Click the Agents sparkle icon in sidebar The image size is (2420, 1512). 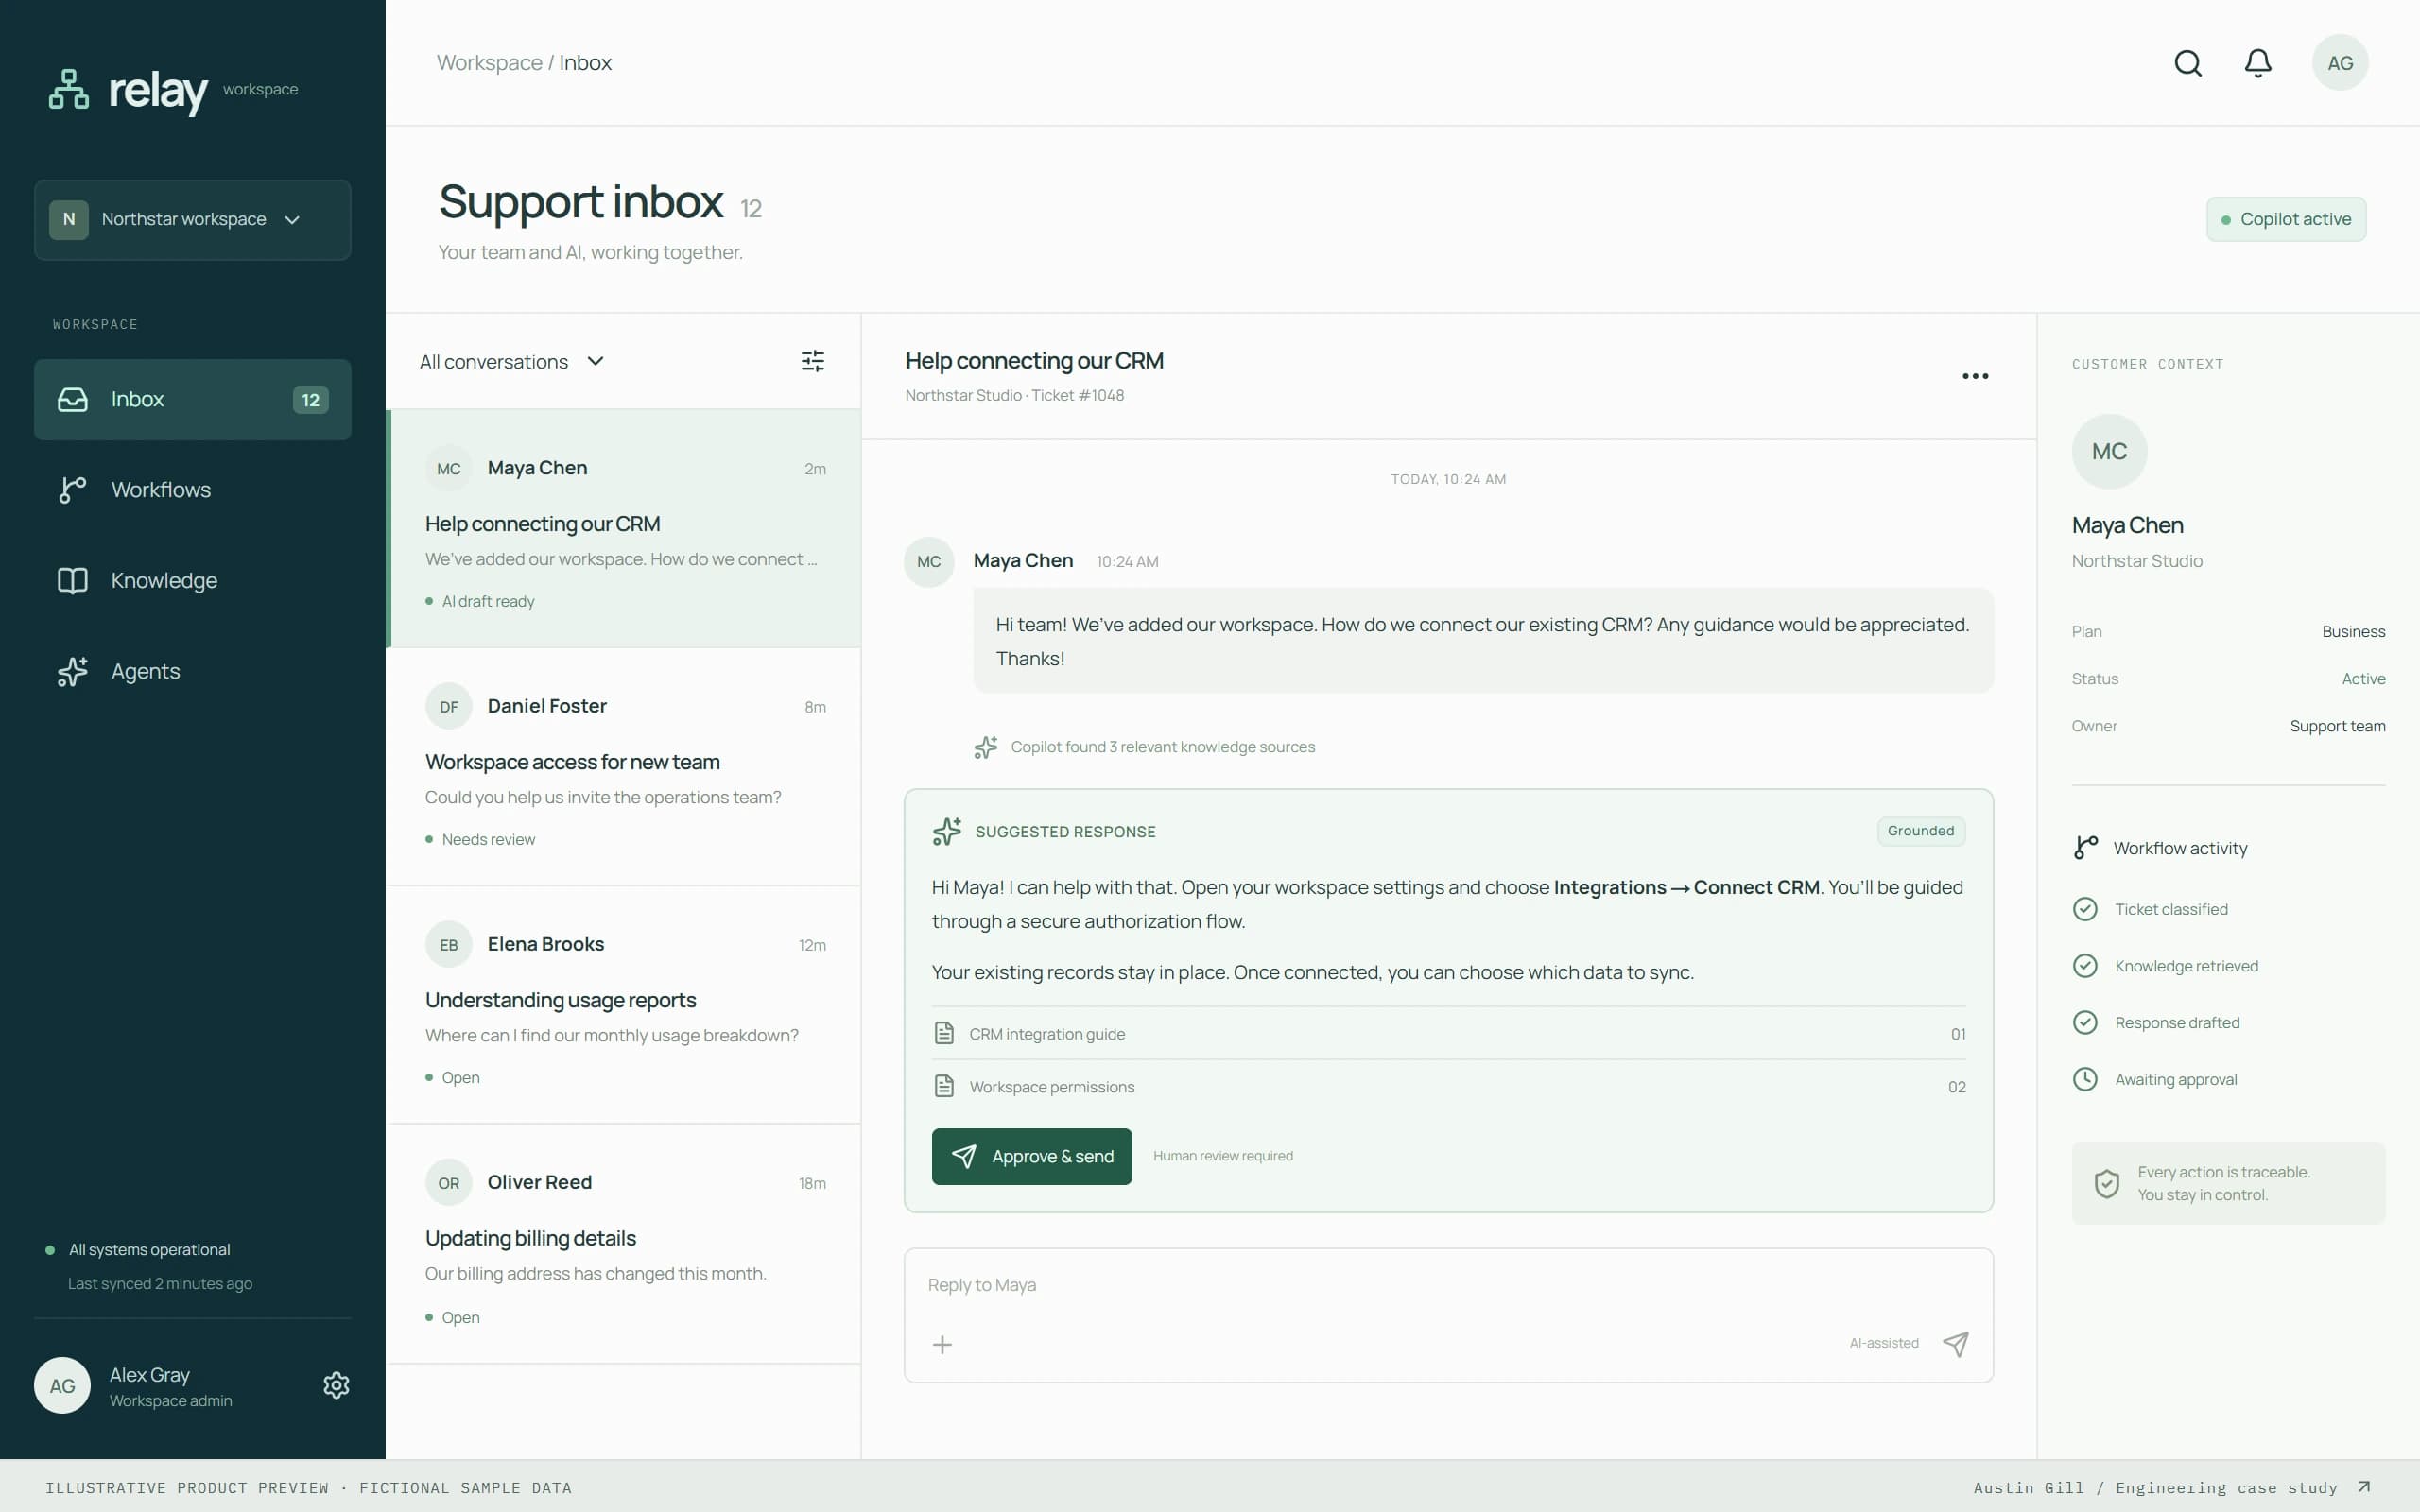(x=73, y=671)
